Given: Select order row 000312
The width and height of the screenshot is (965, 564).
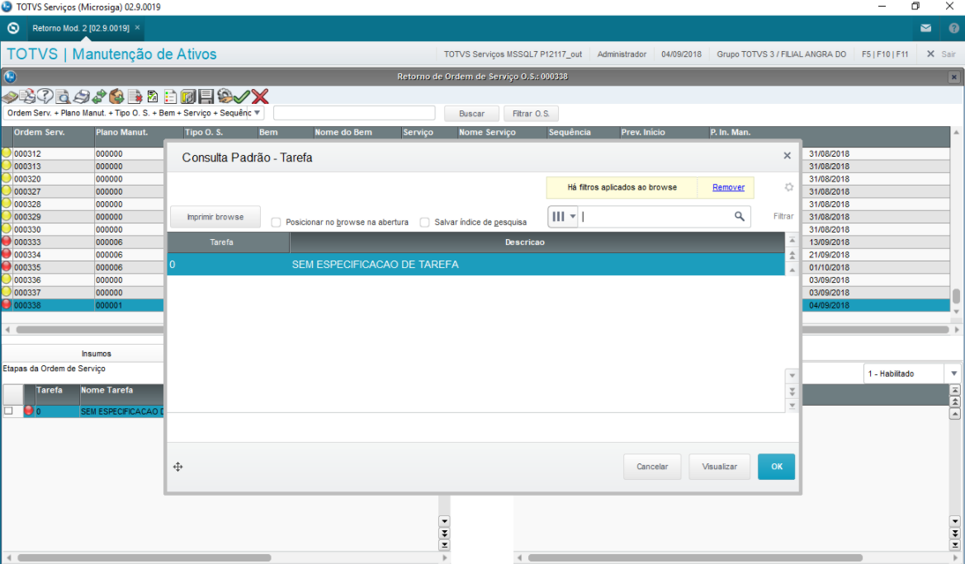Looking at the screenshot, I should (83, 153).
